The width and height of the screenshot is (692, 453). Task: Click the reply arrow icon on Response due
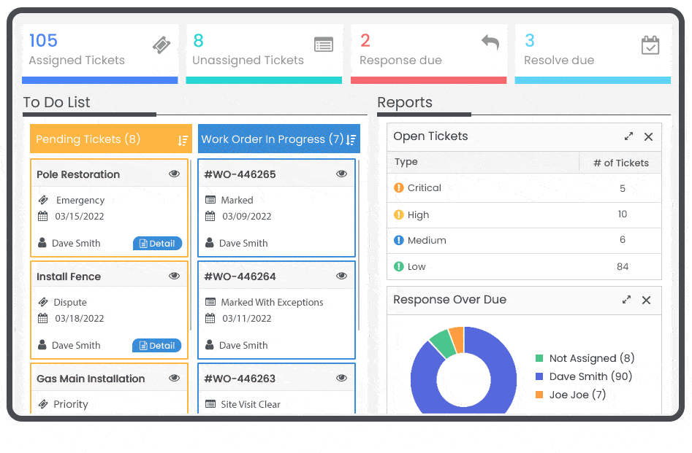click(x=490, y=42)
